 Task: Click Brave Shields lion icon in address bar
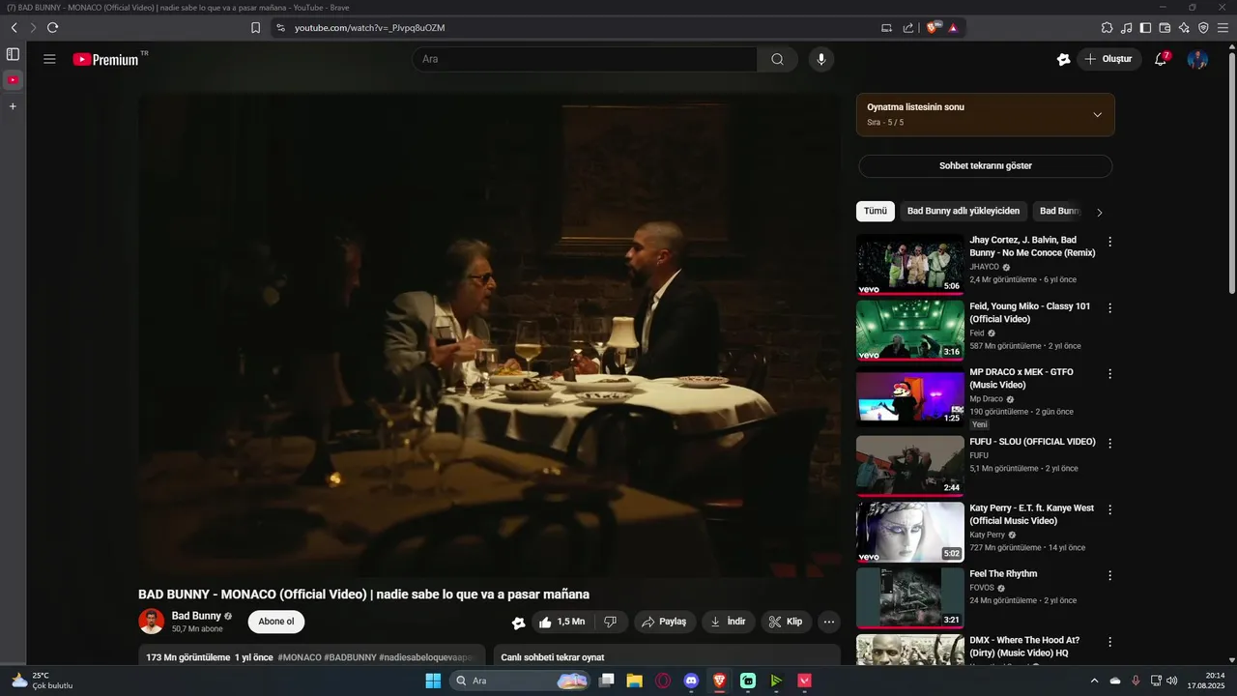[x=934, y=28]
